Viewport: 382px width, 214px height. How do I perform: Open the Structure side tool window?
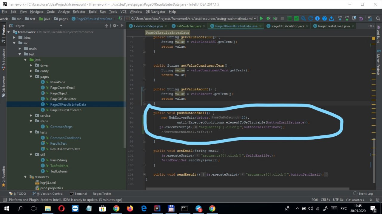[4, 59]
